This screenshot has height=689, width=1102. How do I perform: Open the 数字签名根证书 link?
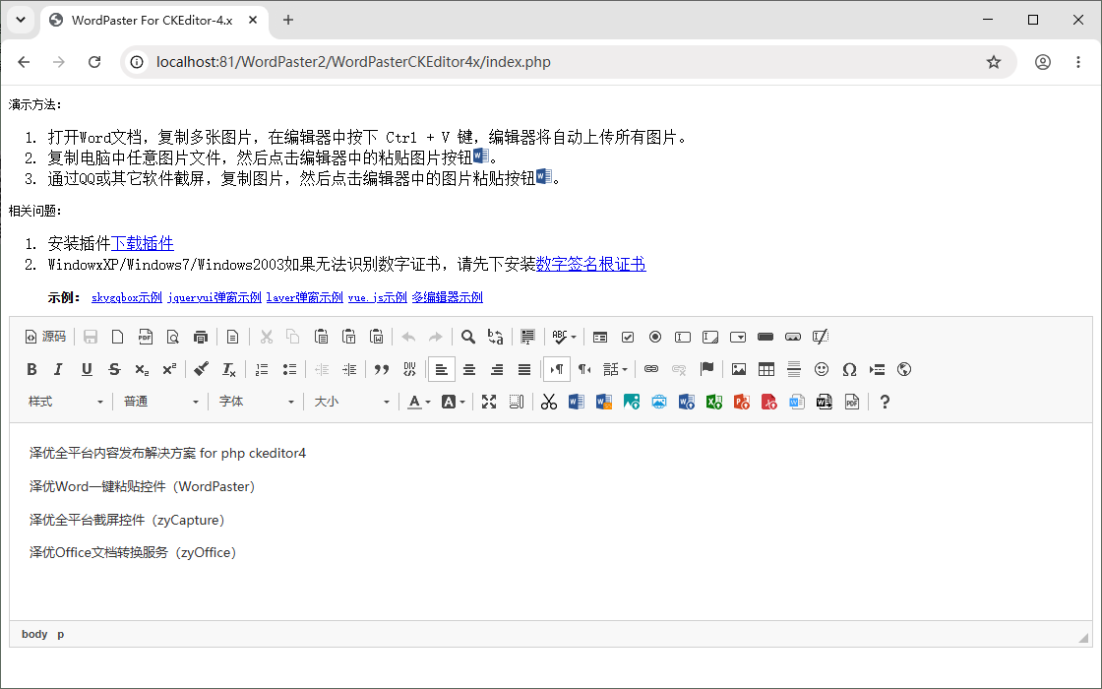coord(591,265)
